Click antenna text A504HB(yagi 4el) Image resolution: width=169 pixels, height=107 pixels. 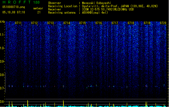click(x=95, y=13)
